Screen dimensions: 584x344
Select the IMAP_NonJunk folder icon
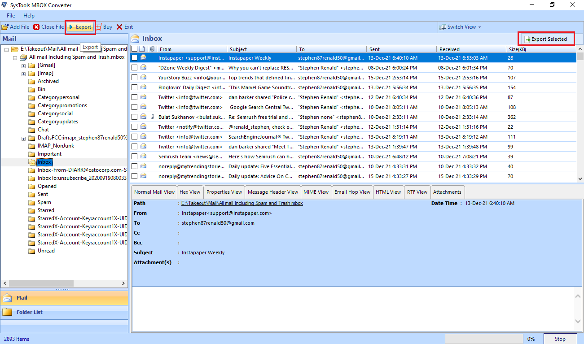(x=32, y=146)
